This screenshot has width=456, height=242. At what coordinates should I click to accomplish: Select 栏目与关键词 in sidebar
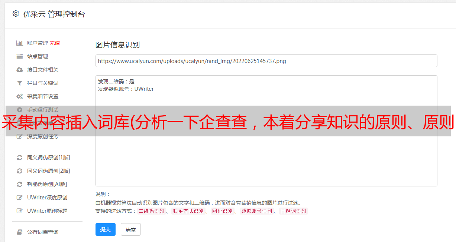point(43,83)
